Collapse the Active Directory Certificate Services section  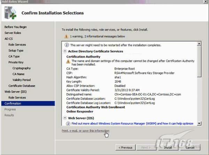pos(65,51)
